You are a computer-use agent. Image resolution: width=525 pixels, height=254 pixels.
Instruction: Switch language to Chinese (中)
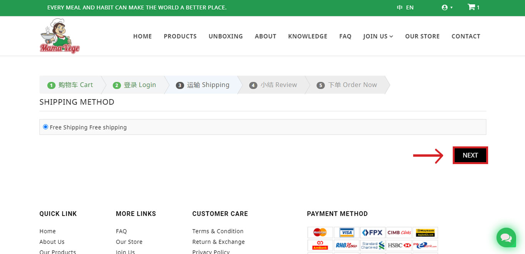400,7
